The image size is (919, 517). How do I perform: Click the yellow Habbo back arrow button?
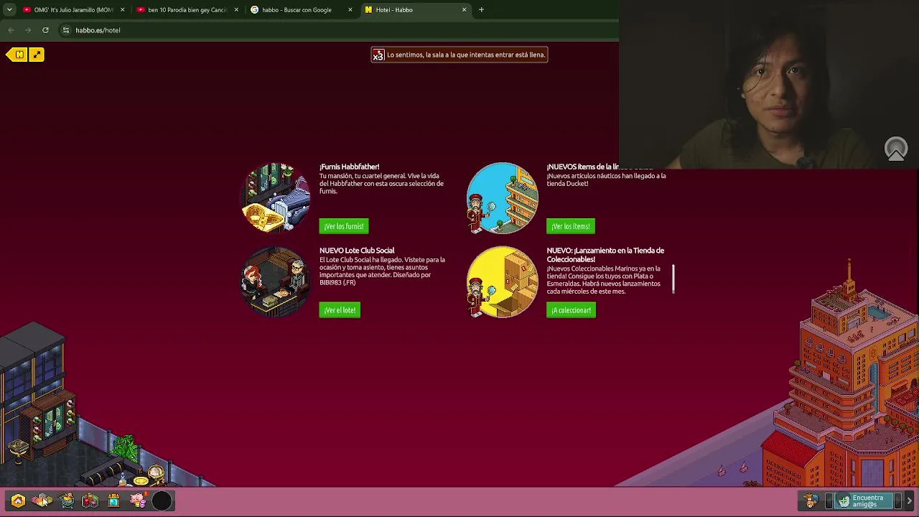tap(17, 55)
